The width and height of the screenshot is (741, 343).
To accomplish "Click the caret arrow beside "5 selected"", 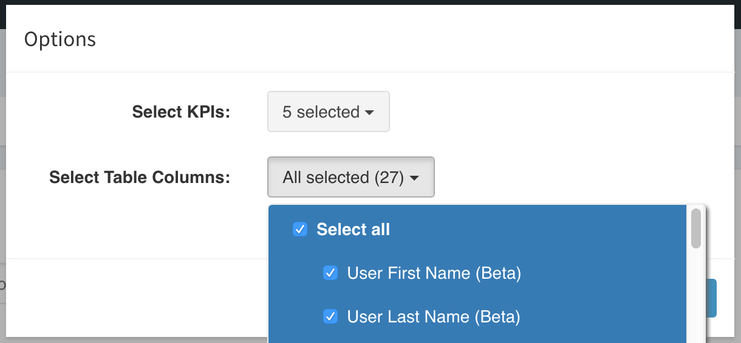I will coord(369,113).
